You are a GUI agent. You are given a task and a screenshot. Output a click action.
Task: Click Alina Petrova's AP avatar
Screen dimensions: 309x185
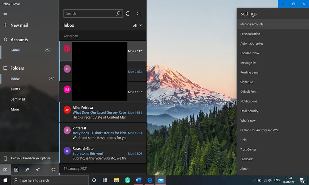point(67,110)
